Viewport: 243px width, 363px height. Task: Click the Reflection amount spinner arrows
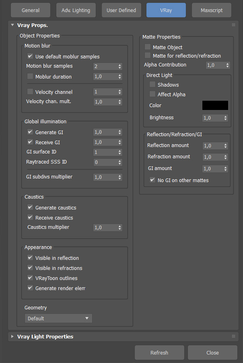(x=225, y=146)
